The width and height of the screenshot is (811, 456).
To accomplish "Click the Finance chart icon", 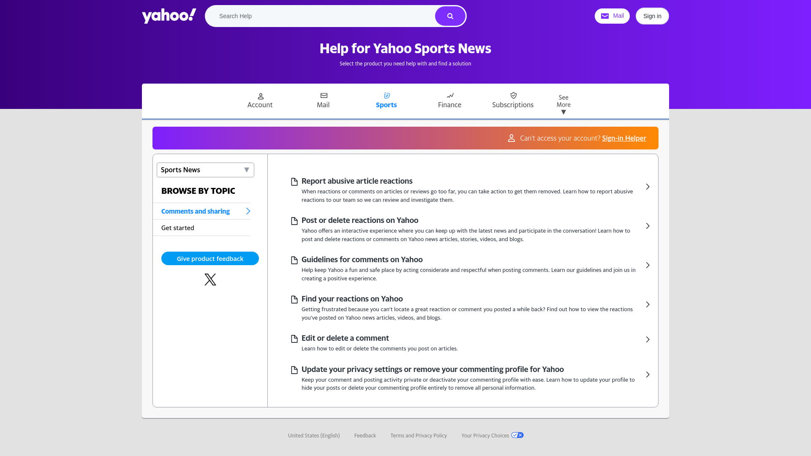I will 450,95.
